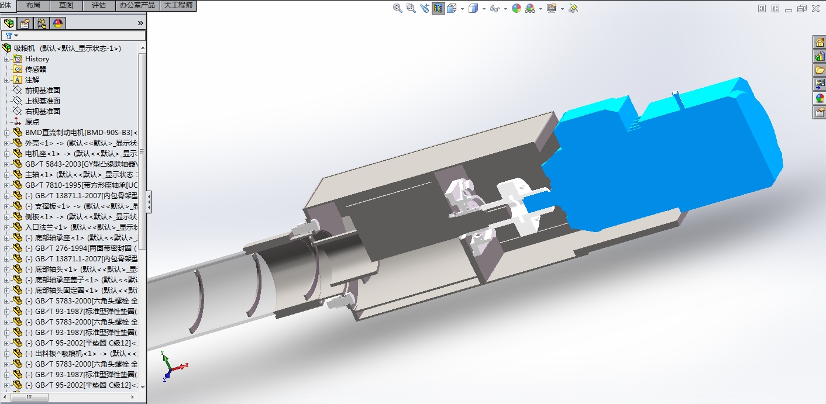
Task: Expand the 主轴<1> component node
Action: pyautogui.click(x=6, y=175)
